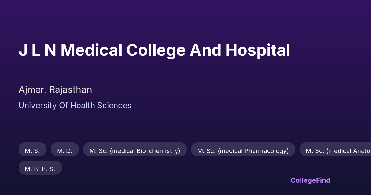This screenshot has width=371, height=195.
Task: Click the word "Health" in the affiliation line
Action: pos(83,106)
